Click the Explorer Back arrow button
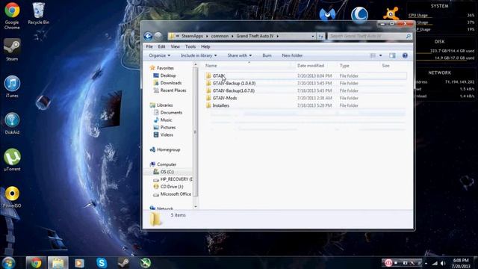 click(148, 37)
